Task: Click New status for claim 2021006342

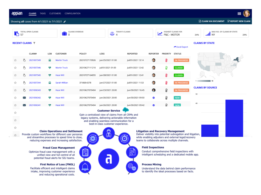Action: 177,98
